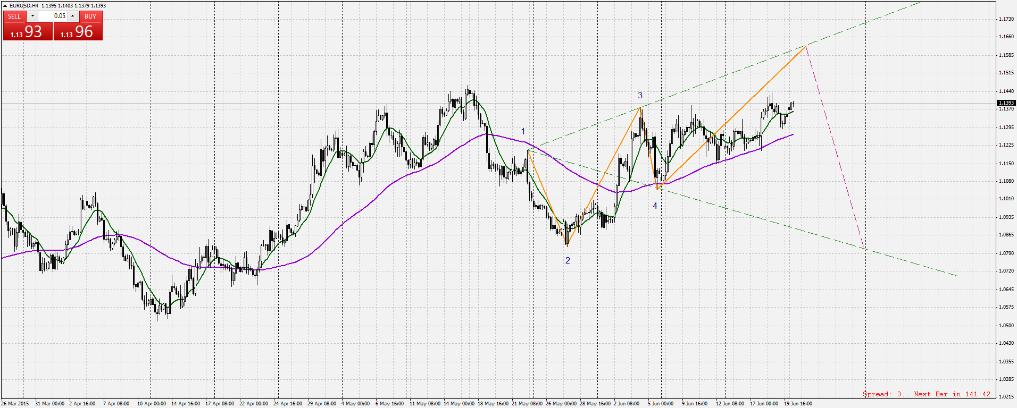Click the 1.1730 price axis label
Viewport: 1017px width, 408px height.
click(1005, 19)
